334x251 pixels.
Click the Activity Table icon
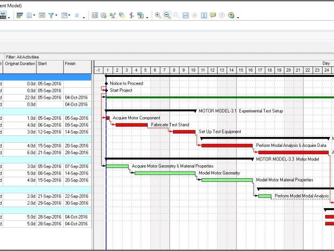click(x=94, y=16)
